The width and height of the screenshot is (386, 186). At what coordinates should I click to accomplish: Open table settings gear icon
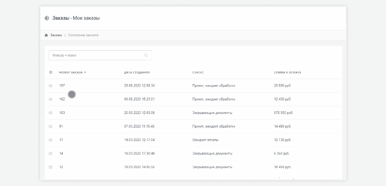click(x=51, y=72)
